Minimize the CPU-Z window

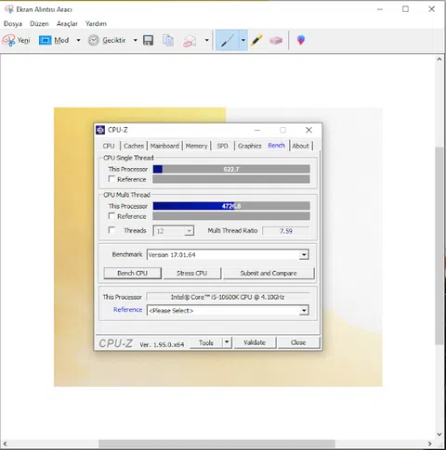(x=257, y=130)
